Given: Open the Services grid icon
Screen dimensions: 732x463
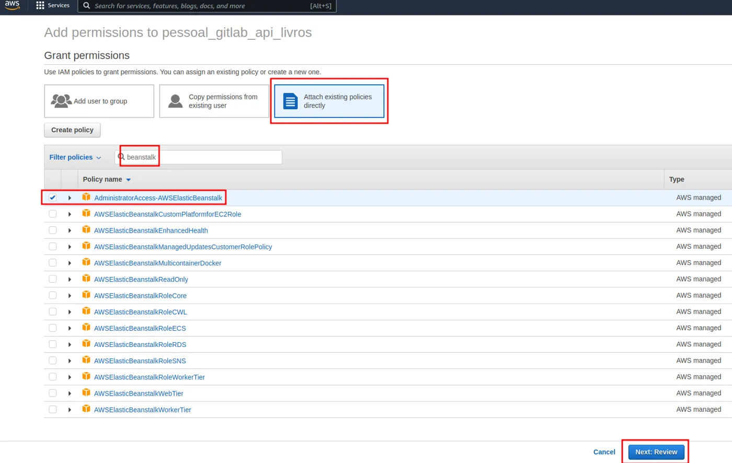Looking at the screenshot, I should (x=40, y=5).
